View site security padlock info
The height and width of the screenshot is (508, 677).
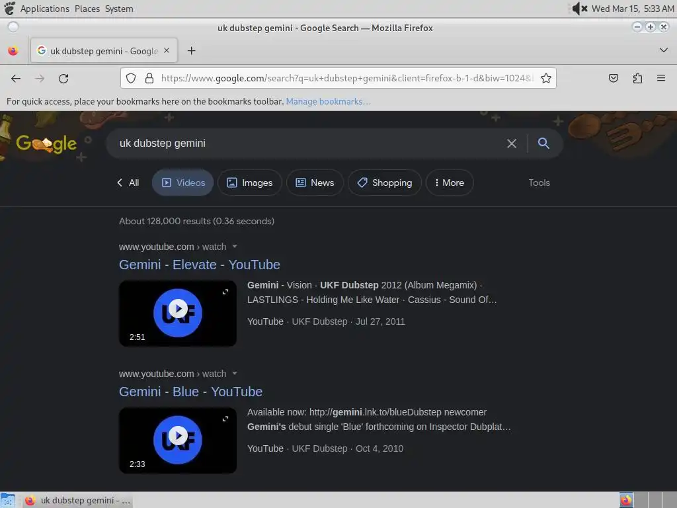tap(149, 78)
